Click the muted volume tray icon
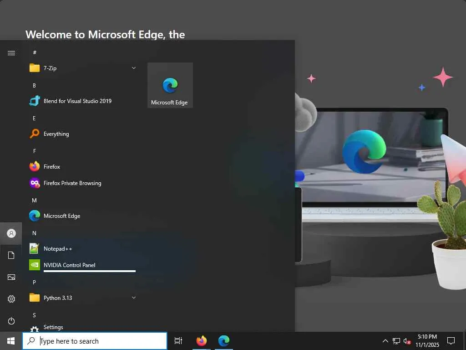 tap(407, 341)
